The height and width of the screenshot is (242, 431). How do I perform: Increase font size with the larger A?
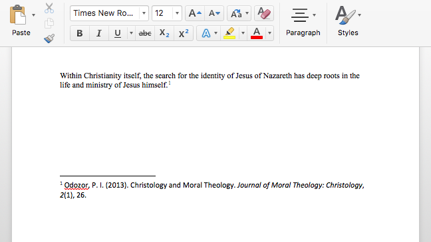coord(195,13)
